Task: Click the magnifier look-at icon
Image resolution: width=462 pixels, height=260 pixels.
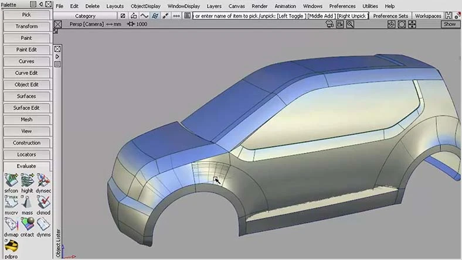Action: tap(350, 24)
